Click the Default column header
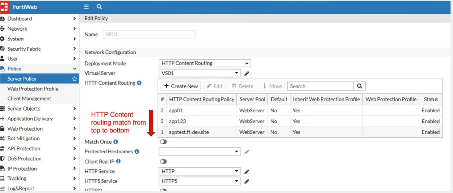Image resolution: width=453 pixels, height=193 pixels. 279,99
